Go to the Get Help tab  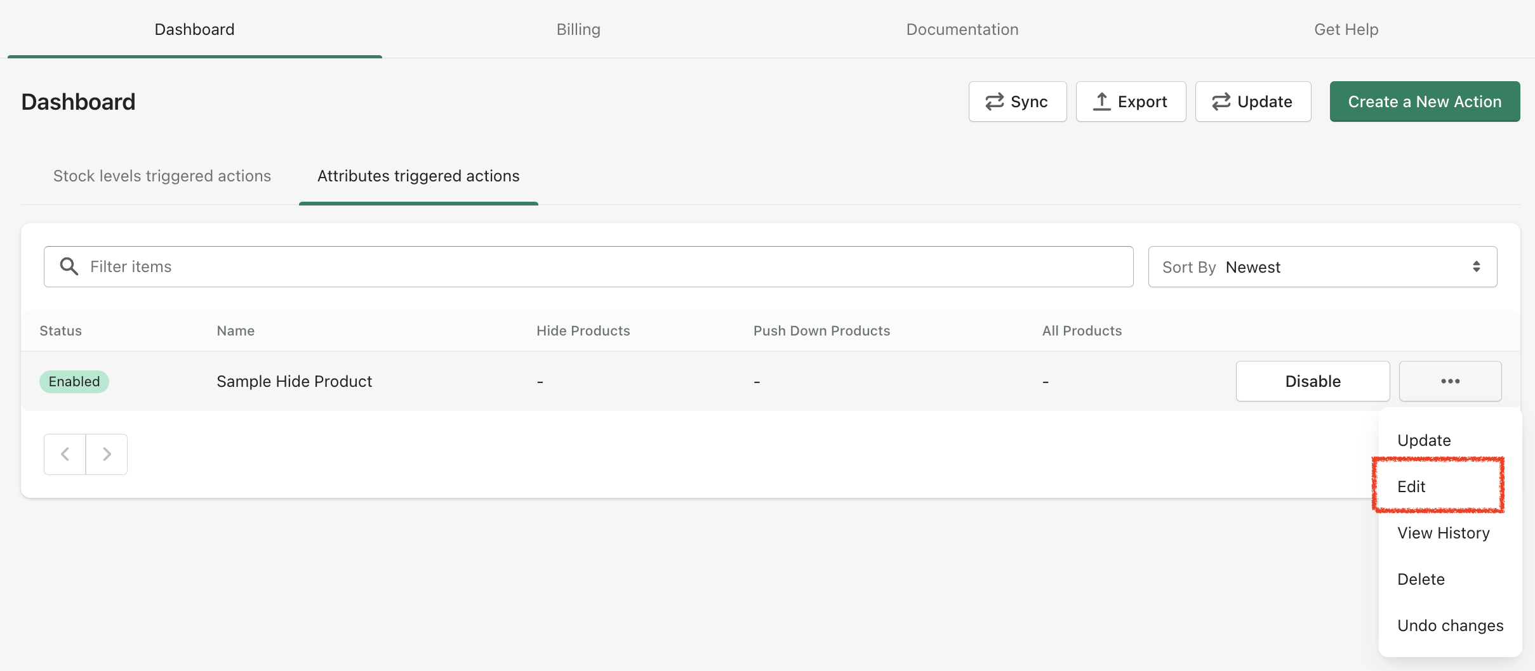[x=1346, y=29]
